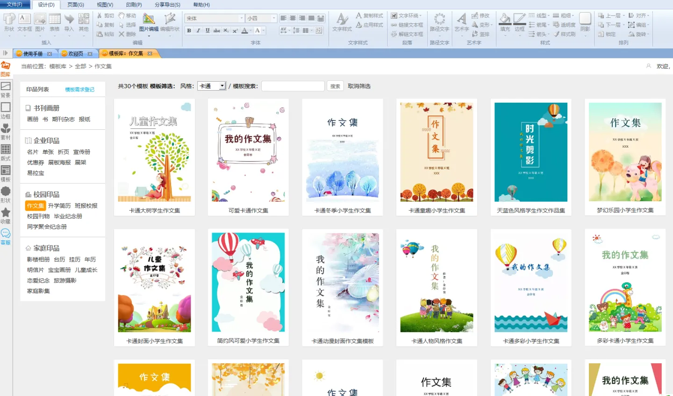The image size is (673, 396).
Task: Click the 图片编辑 image edit tool
Action: point(149,22)
